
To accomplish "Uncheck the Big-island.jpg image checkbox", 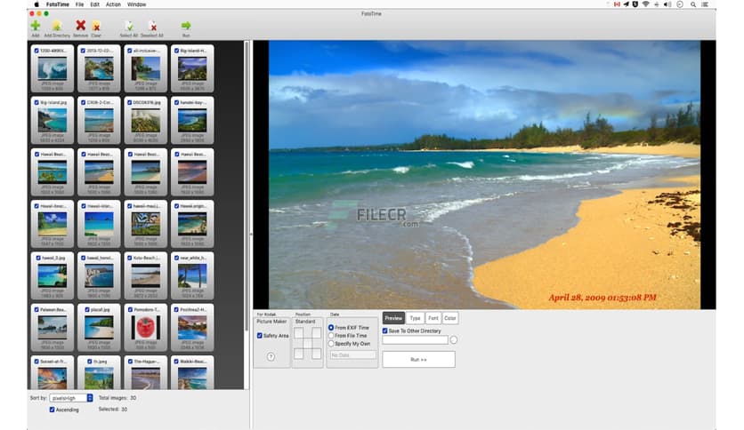I will (x=36, y=102).
